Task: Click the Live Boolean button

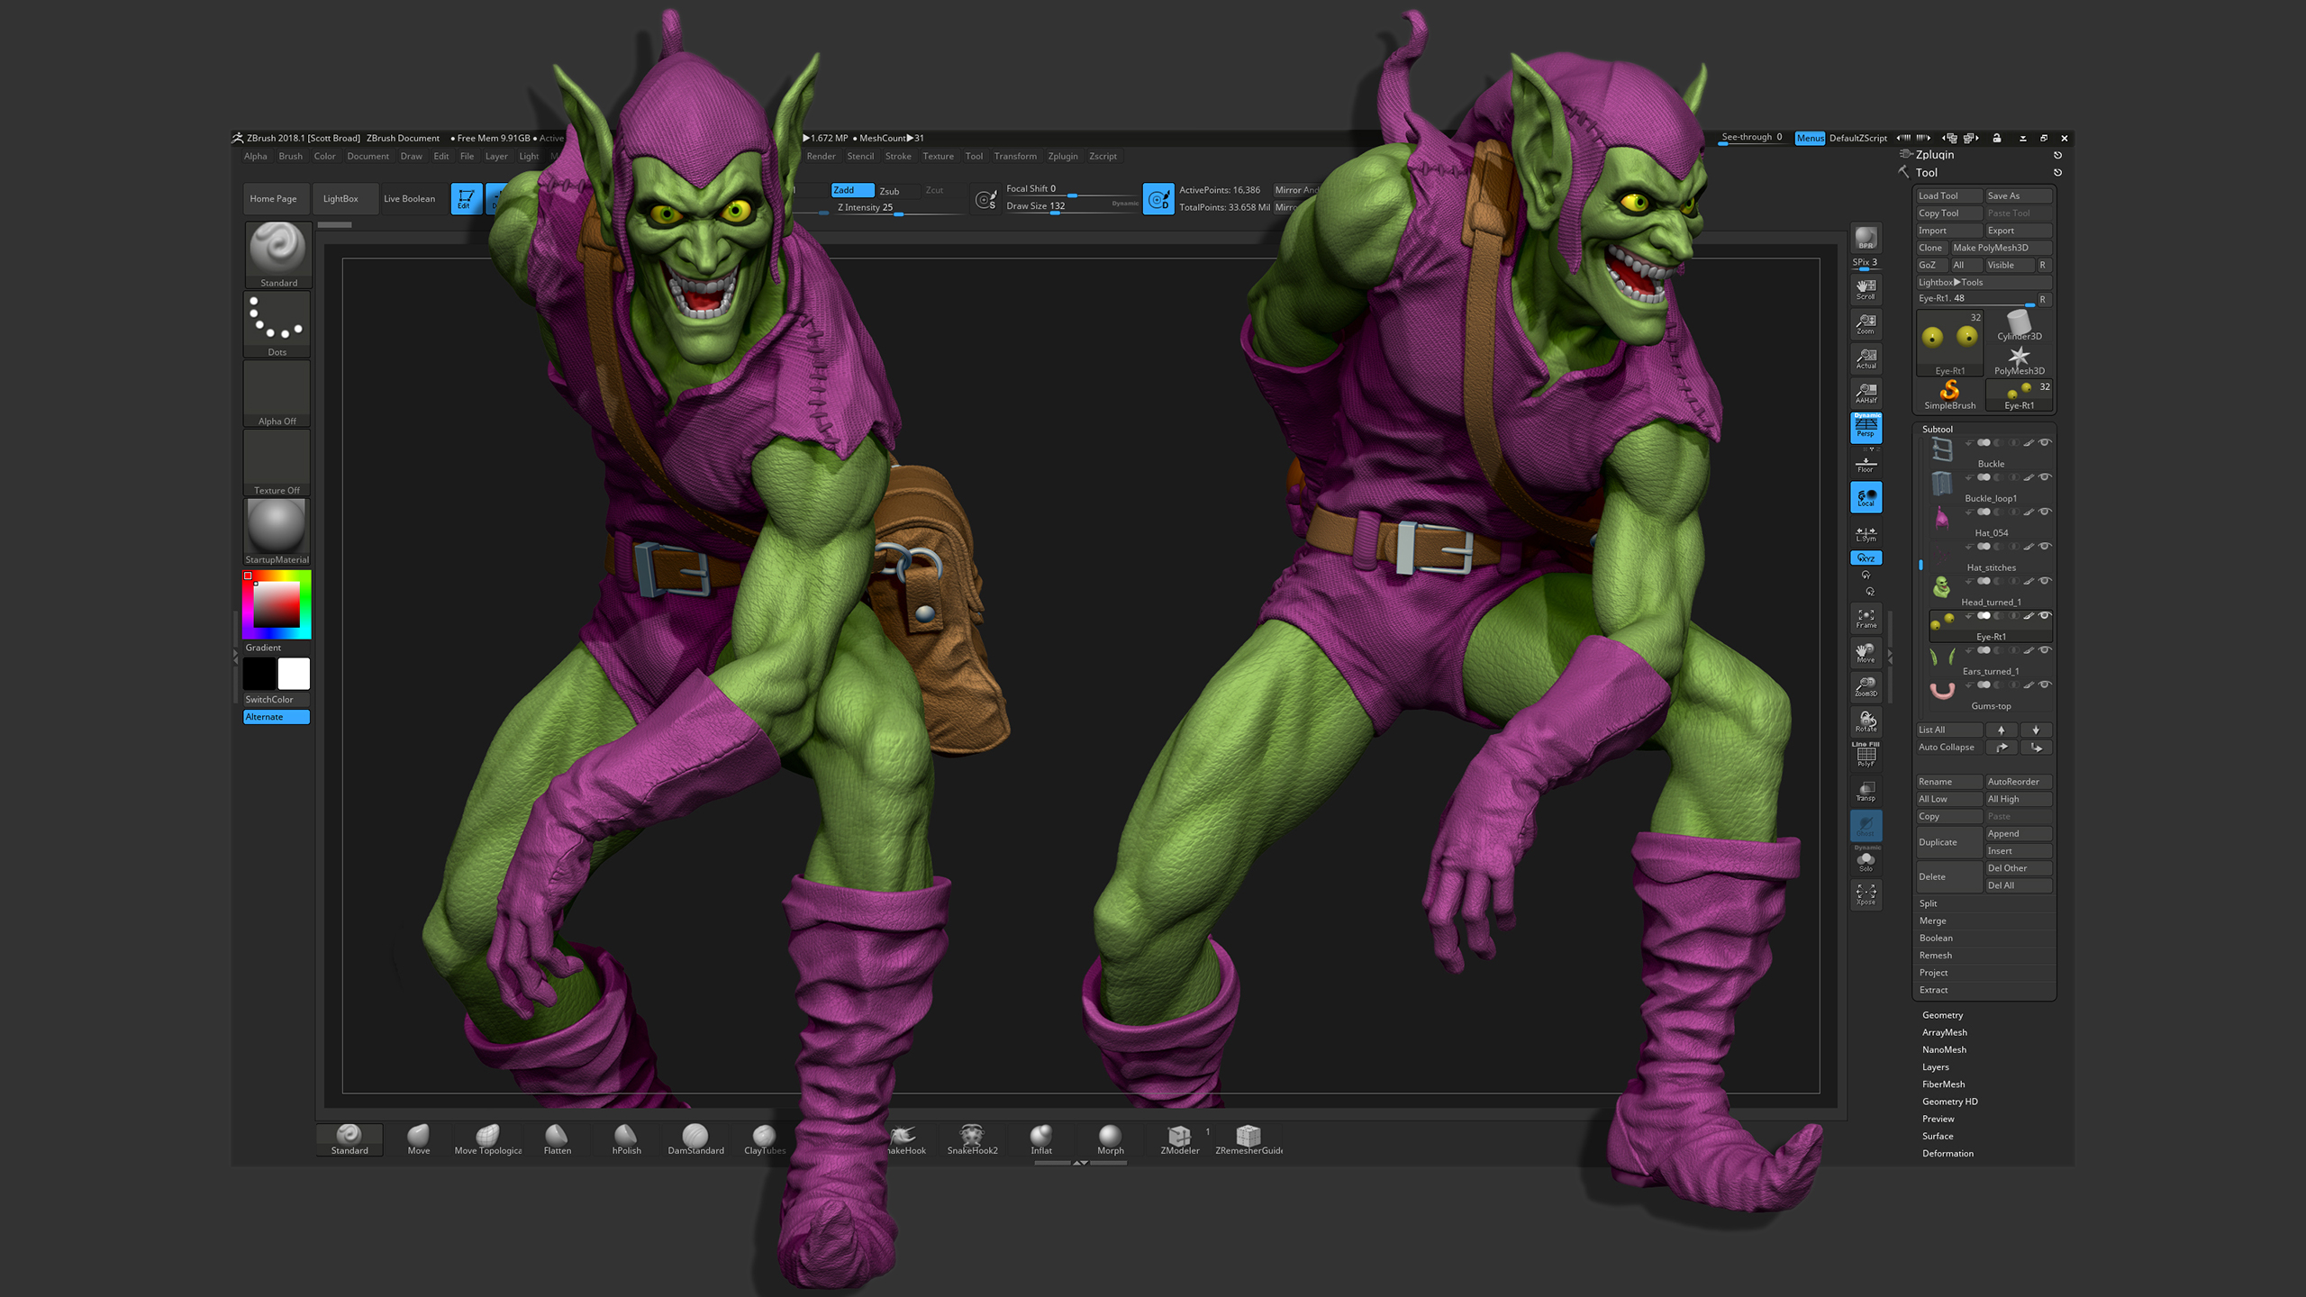Action: (x=409, y=199)
